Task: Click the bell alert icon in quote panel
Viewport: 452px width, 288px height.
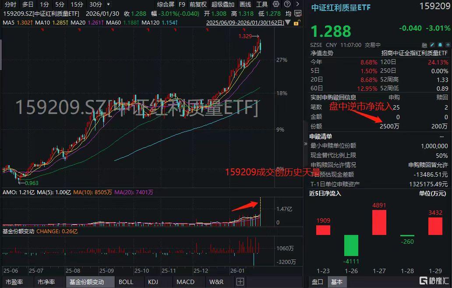Action: (x=440, y=45)
